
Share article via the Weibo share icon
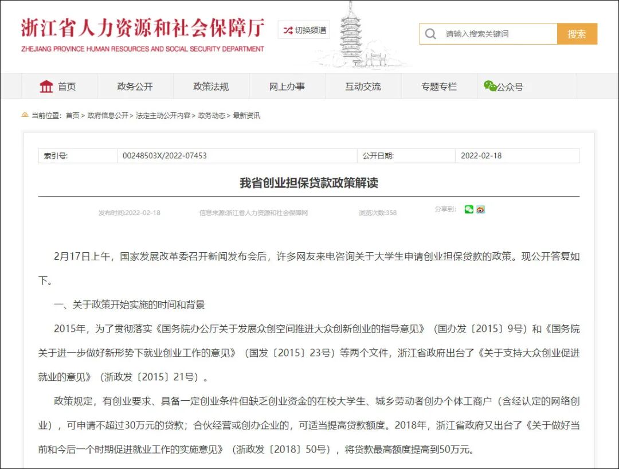tap(480, 210)
